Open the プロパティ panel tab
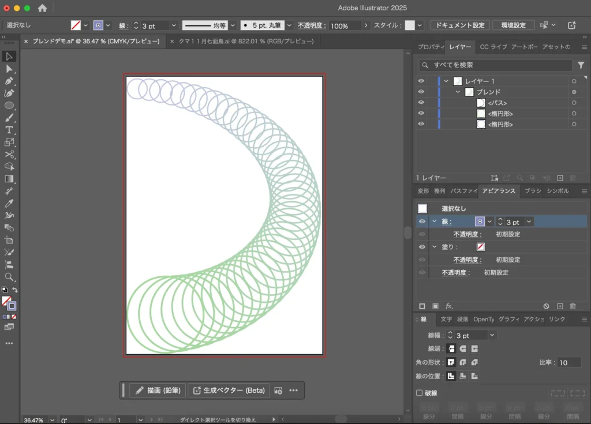This screenshot has width=591, height=424. point(431,47)
